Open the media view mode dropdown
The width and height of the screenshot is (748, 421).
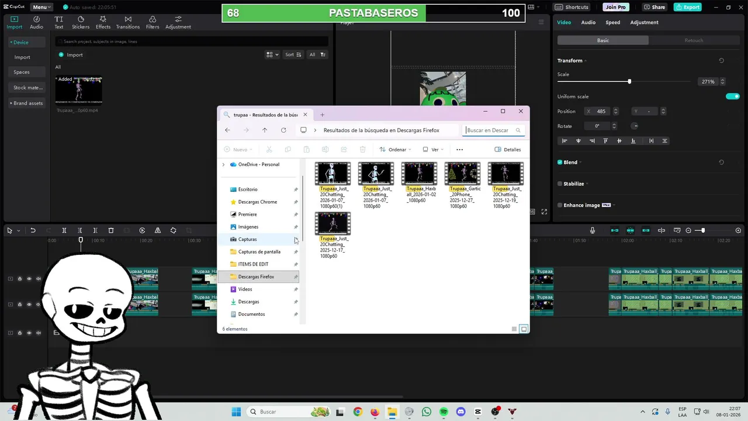click(272, 54)
